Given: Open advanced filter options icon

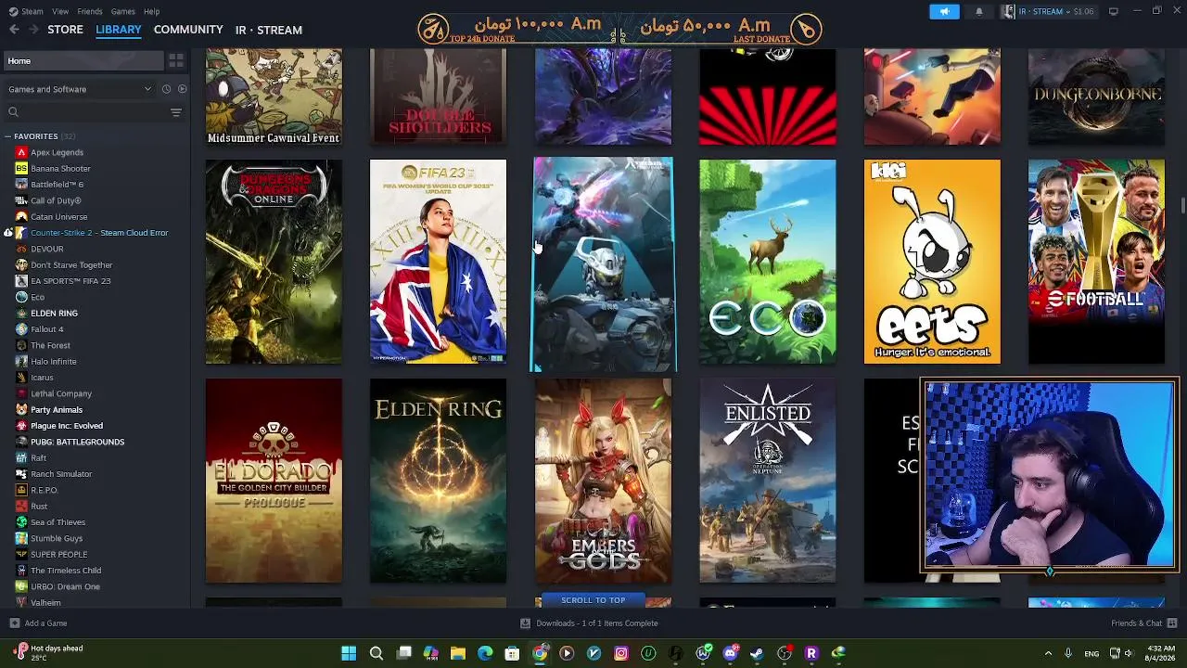Looking at the screenshot, I should 176,112.
